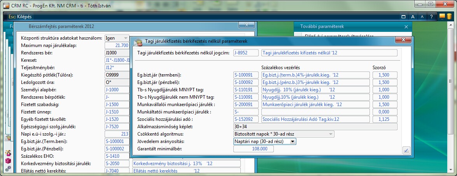Click the Korkedvezmény biztosítási járulék field S-2050
Screen dimensions: 457x176
[117, 164]
